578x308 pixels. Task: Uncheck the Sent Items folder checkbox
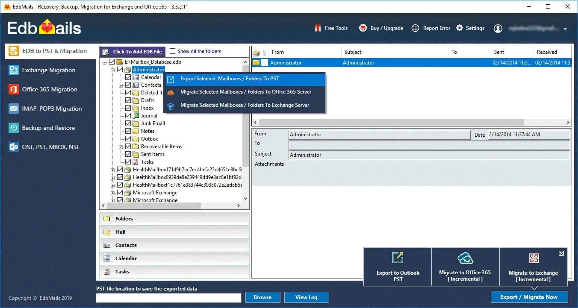point(128,154)
